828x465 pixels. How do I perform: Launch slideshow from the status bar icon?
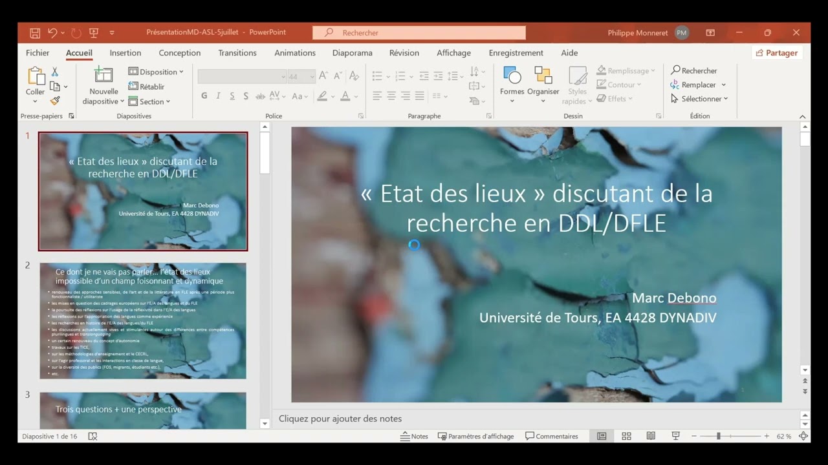point(675,437)
